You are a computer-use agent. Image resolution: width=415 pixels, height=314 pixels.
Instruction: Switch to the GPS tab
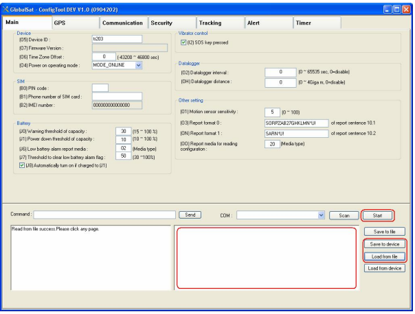pos(76,23)
